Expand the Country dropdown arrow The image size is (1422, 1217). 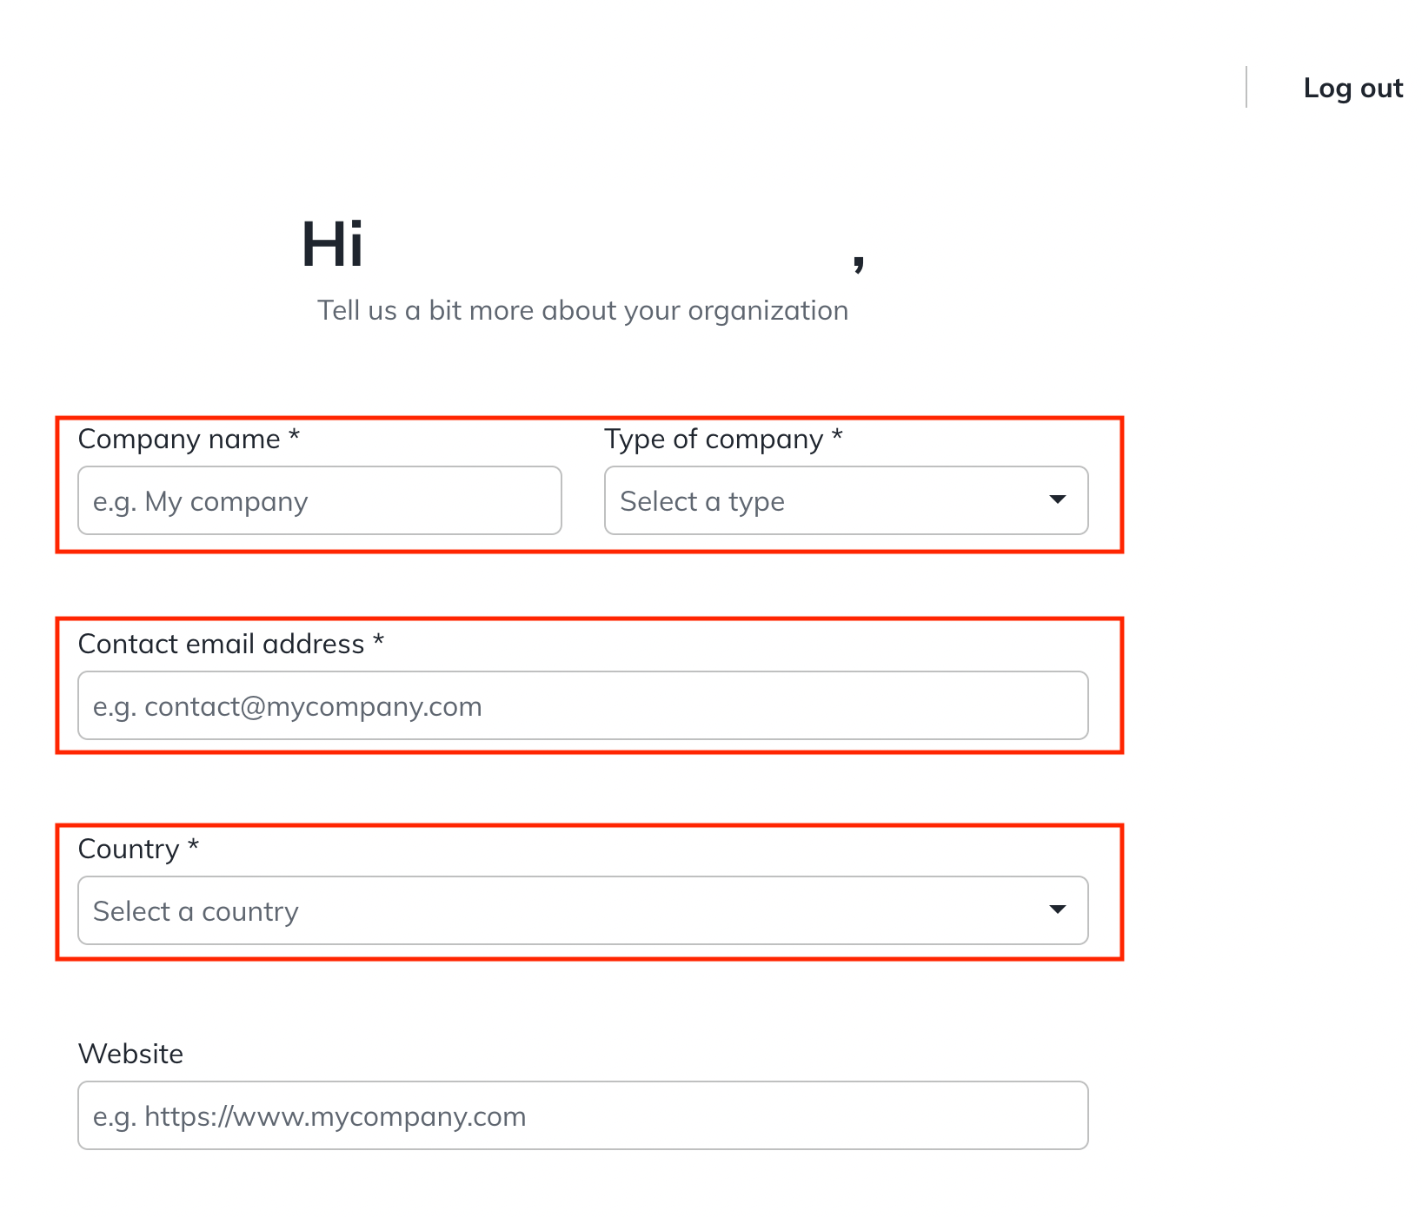(x=1057, y=909)
